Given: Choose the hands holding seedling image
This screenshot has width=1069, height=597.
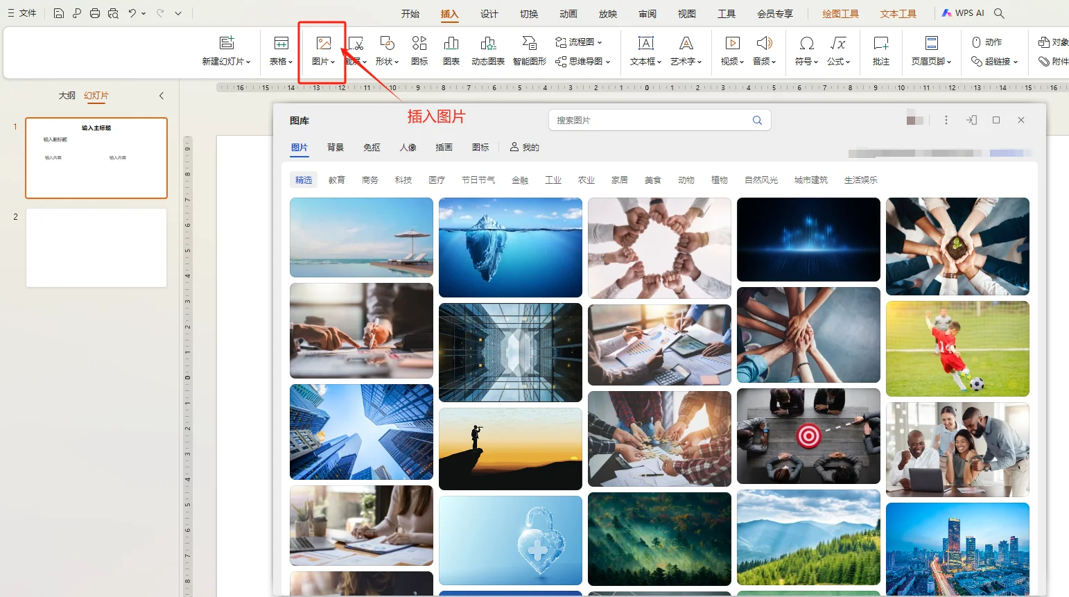Looking at the screenshot, I should click(957, 246).
